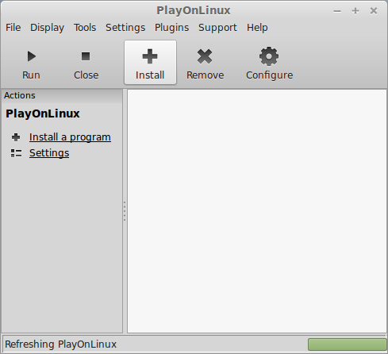The width and height of the screenshot is (388, 354).
Task: Follow the 'Install a program' link
Action: click(x=70, y=137)
